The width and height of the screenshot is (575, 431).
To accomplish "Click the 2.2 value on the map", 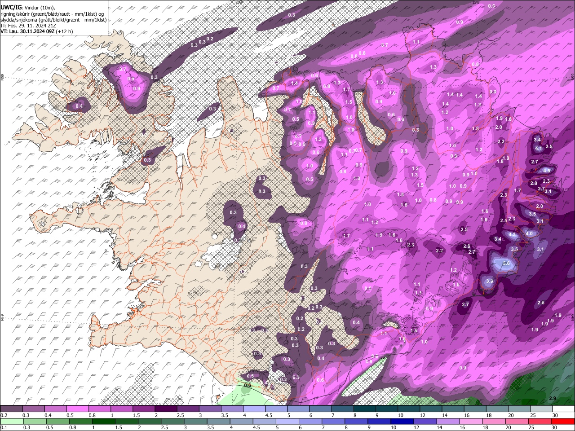I will click(x=439, y=251).
